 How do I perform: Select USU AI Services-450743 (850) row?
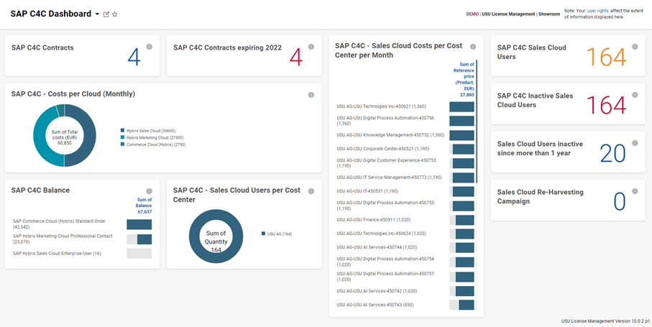tap(405, 305)
